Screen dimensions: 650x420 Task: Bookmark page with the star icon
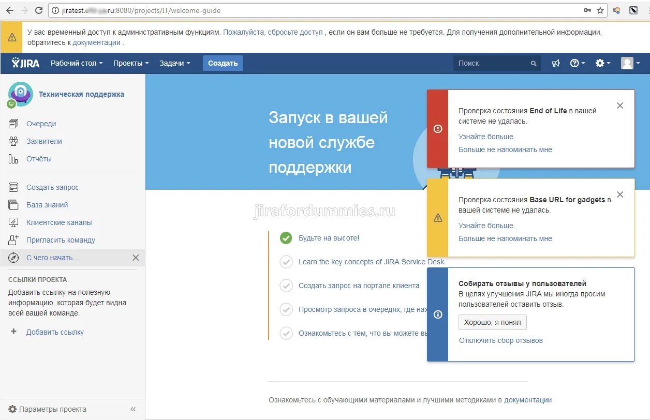[600, 10]
